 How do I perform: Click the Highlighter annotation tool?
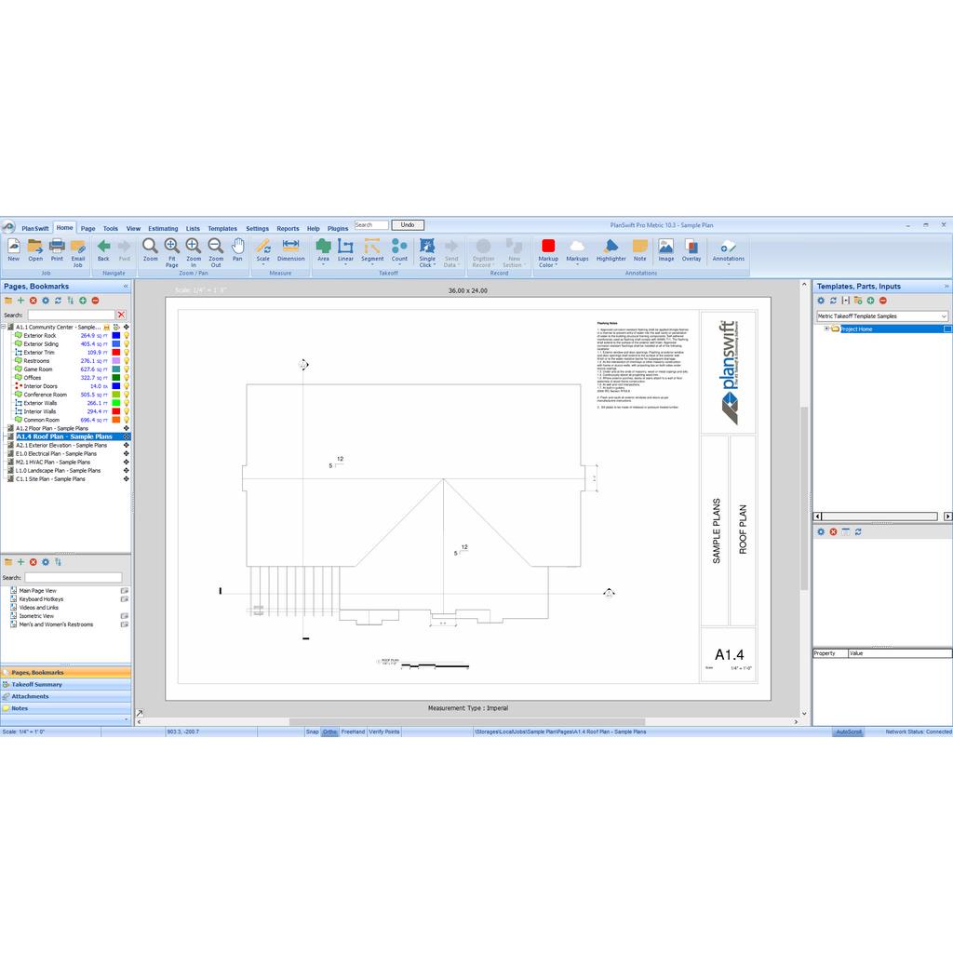pyautogui.click(x=611, y=249)
